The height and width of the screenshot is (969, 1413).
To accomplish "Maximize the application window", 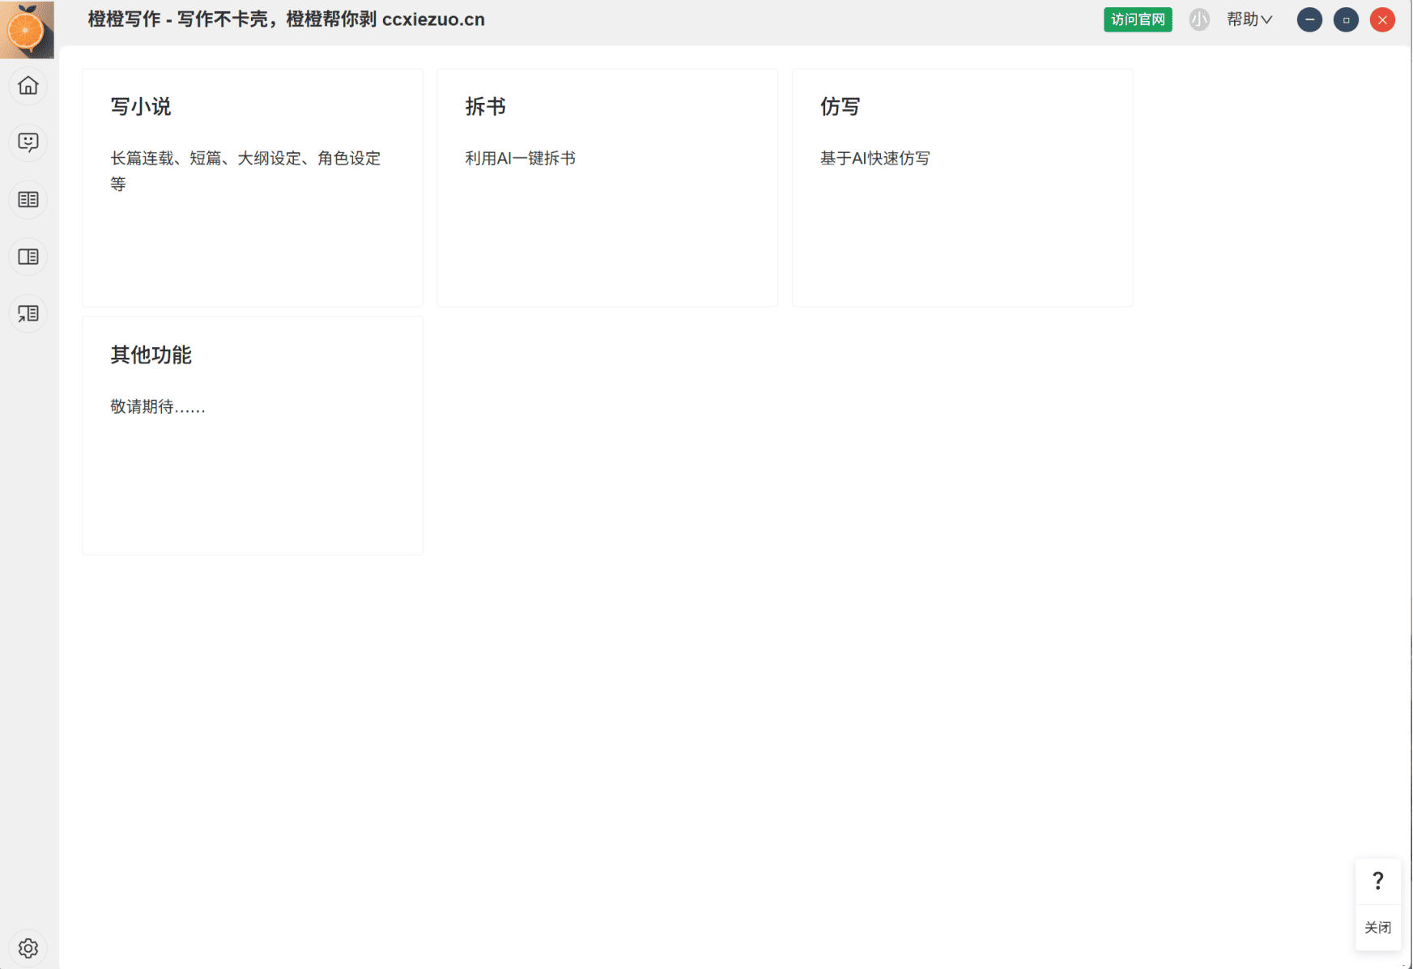I will tap(1346, 19).
